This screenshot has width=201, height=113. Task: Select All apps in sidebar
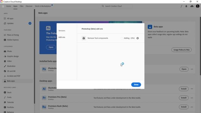coord(10,19)
